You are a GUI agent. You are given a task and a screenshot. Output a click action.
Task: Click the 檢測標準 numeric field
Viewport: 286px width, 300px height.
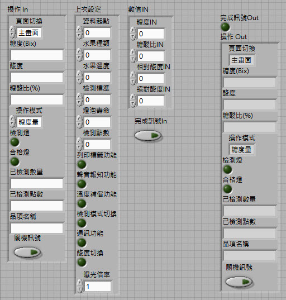coord(97,99)
